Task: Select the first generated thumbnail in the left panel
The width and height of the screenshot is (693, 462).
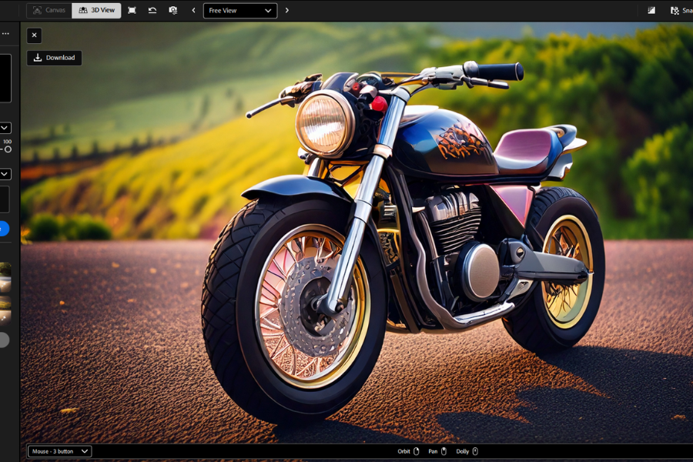Action: (5, 277)
